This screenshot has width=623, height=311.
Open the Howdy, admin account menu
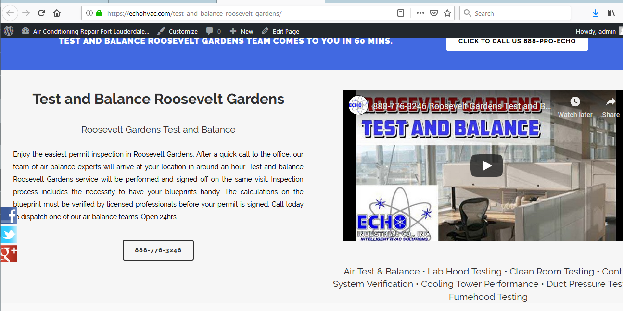(596, 31)
